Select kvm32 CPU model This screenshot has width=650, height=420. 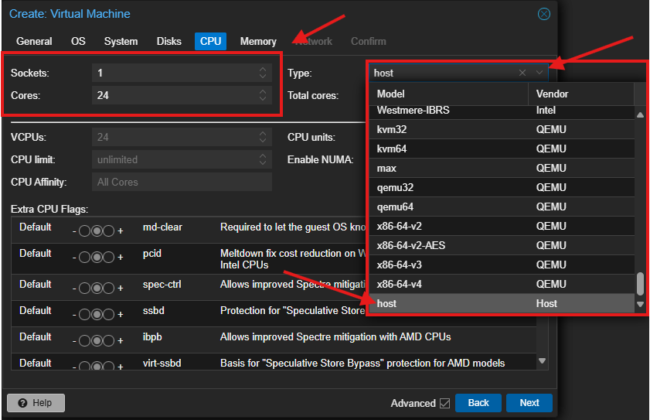(x=502, y=129)
